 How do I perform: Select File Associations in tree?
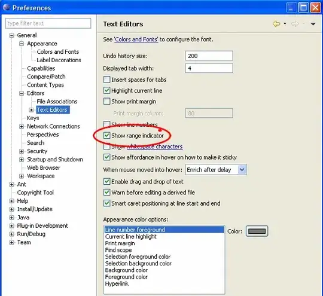tap(57, 101)
